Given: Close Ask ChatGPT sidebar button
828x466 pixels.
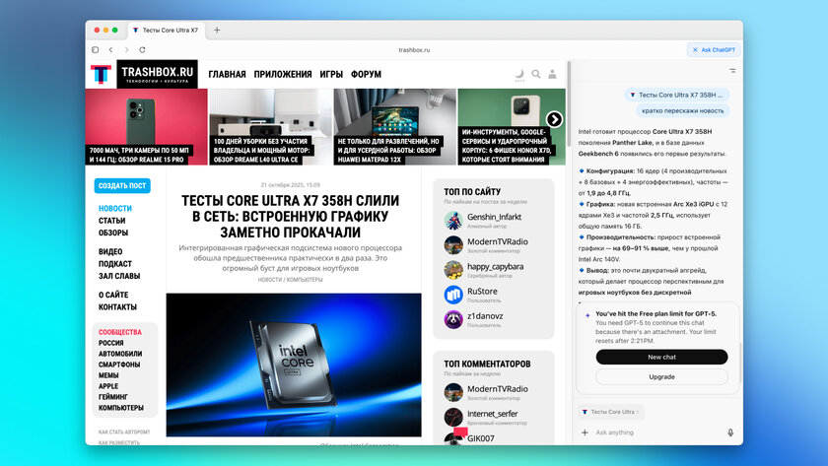Looking at the screenshot, I should pos(714,49).
